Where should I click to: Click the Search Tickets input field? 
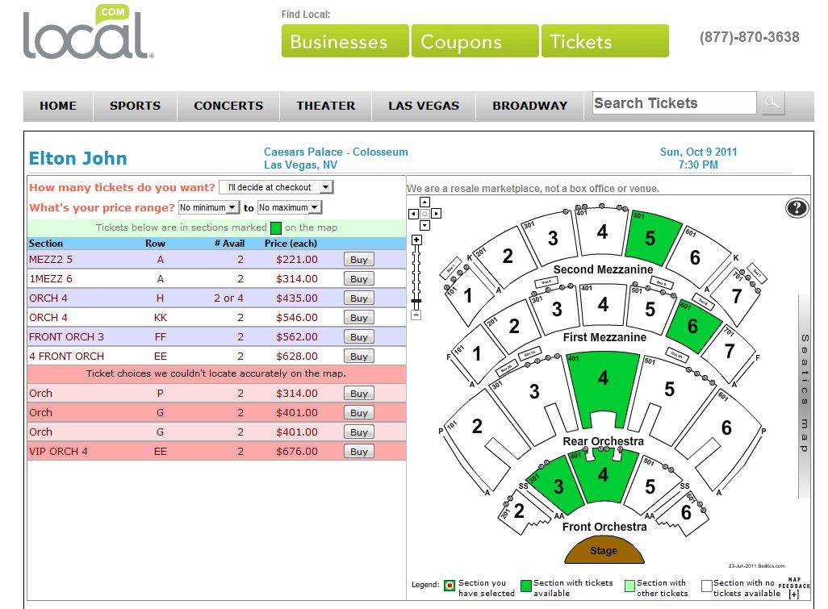(x=675, y=103)
